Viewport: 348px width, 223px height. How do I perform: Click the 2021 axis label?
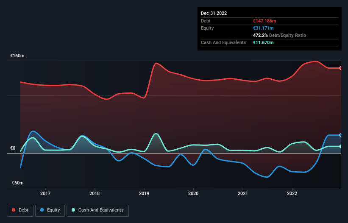click(x=243, y=193)
